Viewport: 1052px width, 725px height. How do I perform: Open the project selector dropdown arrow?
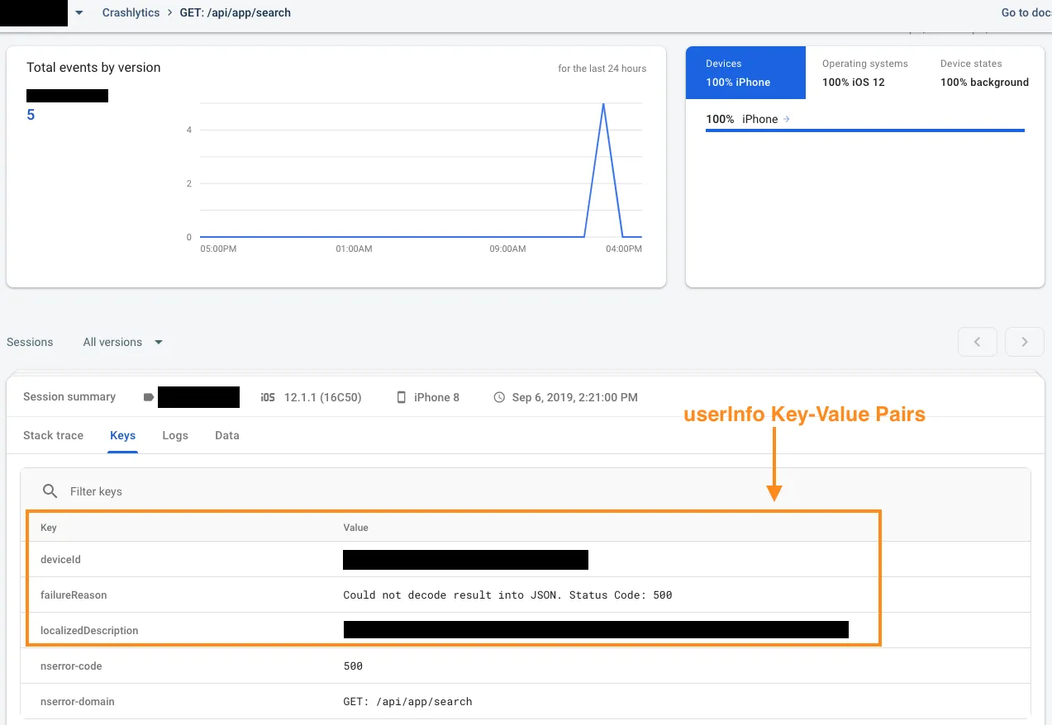[79, 13]
